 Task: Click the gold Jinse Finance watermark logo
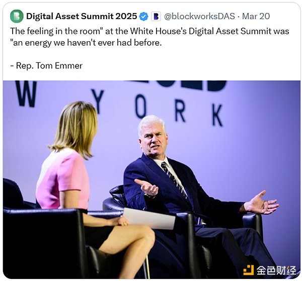click(249, 270)
